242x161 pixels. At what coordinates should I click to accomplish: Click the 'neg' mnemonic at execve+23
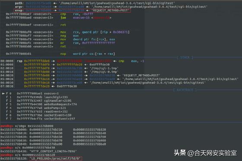[63, 36]
